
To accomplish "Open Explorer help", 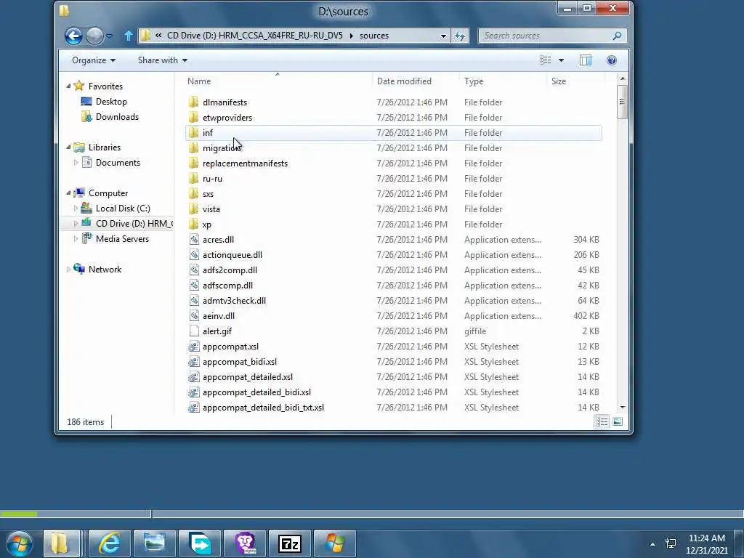I will tap(612, 60).
